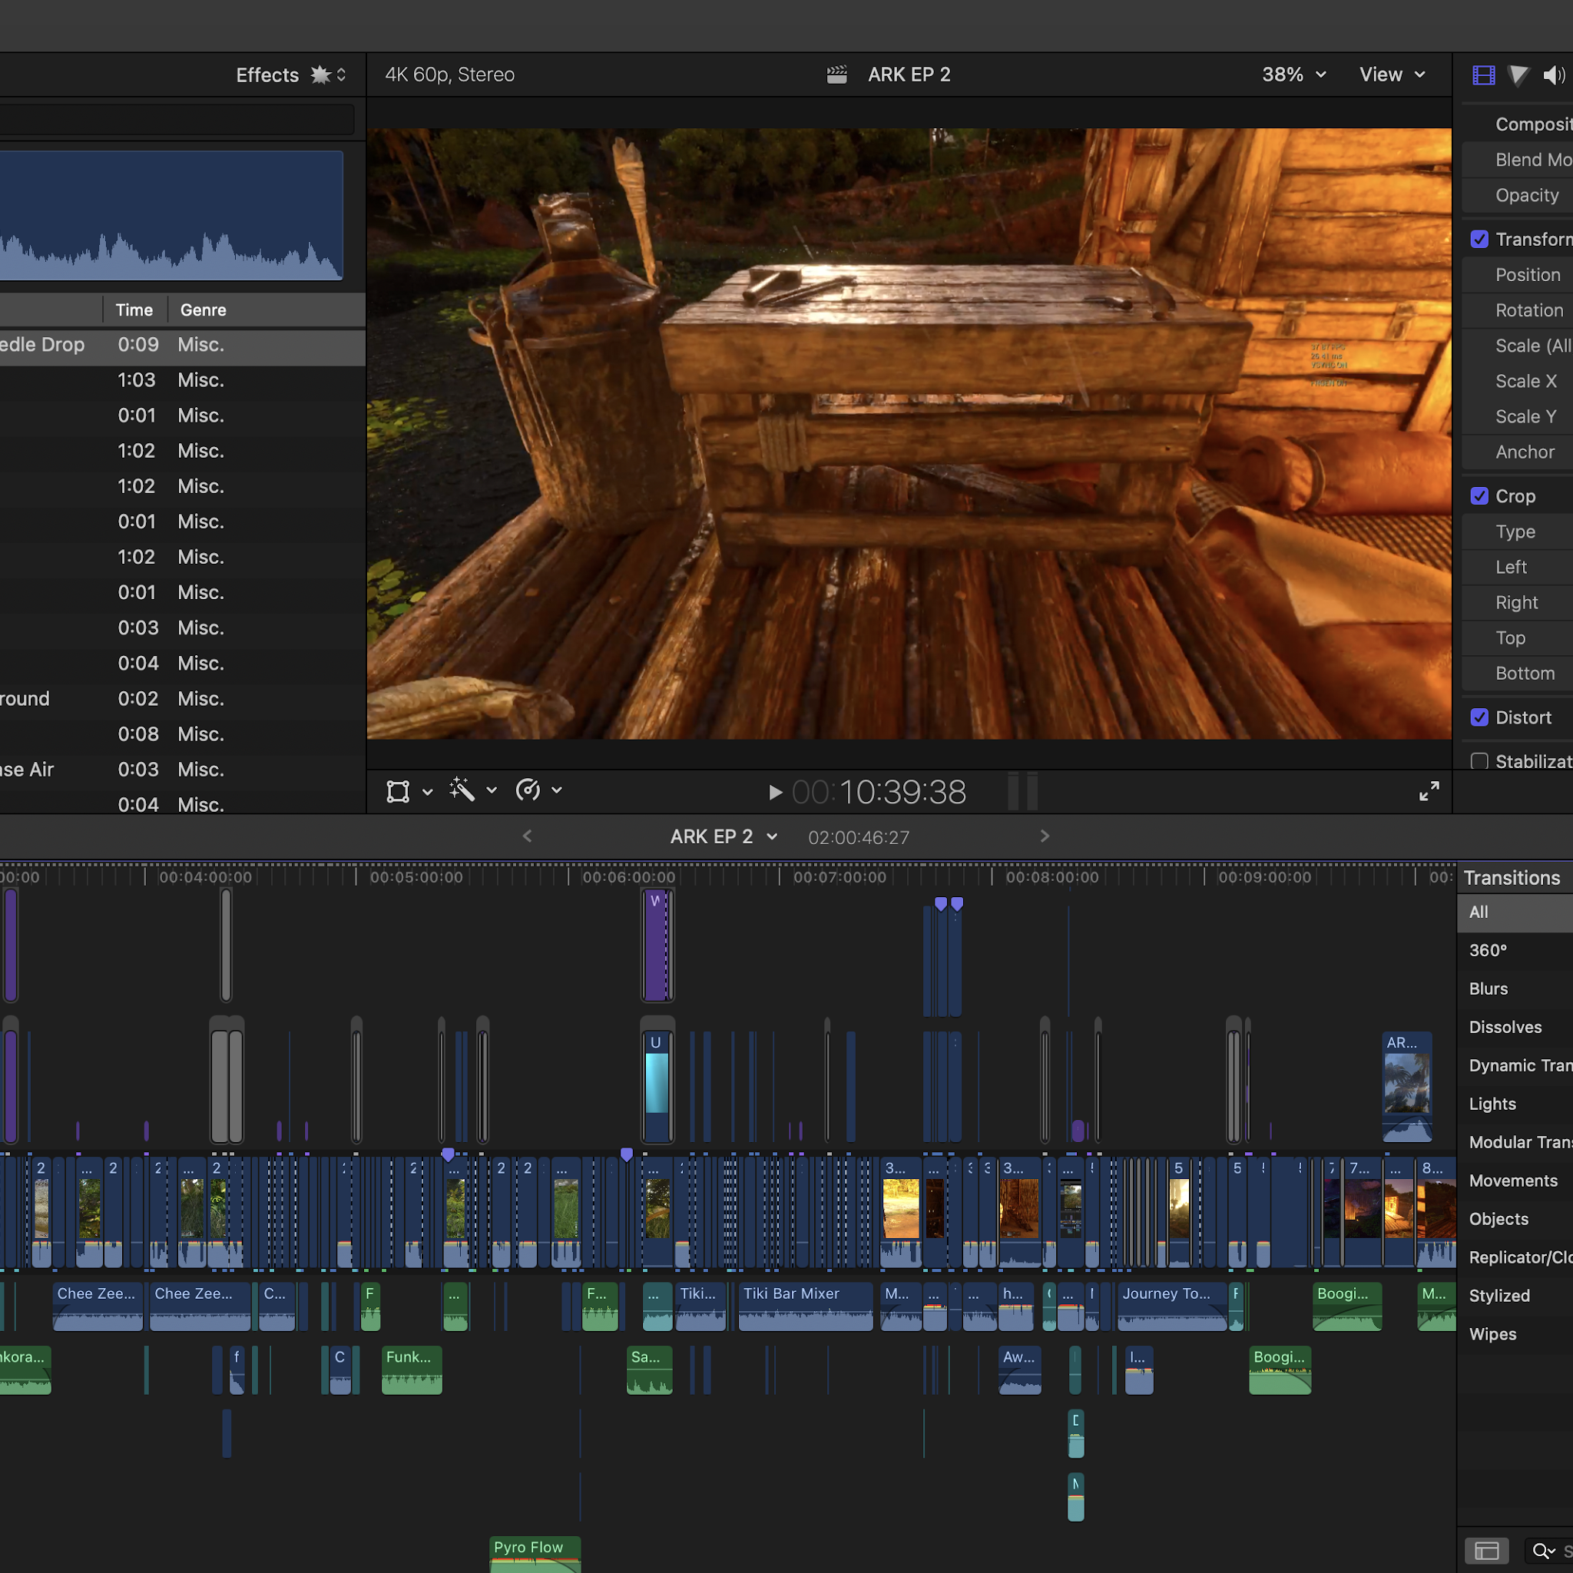Image resolution: width=1573 pixels, height=1573 pixels.
Task: Go back in timeline history arrow
Action: click(x=528, y=836)
